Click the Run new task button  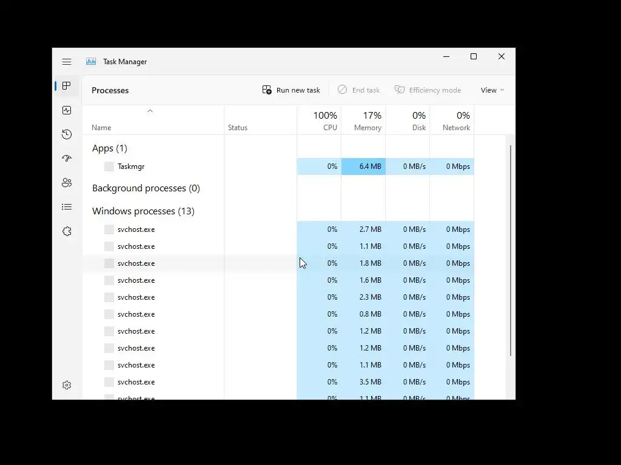click(x=291, y=90)
